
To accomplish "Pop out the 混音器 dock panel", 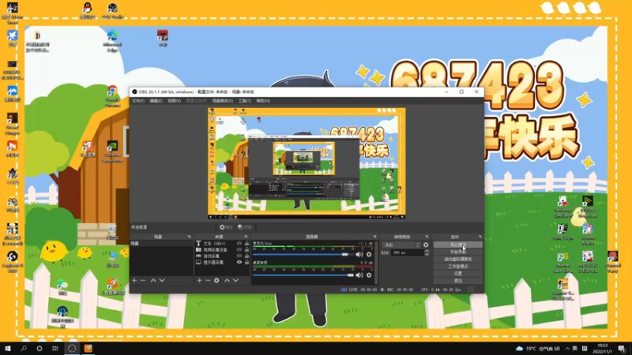I will (x=374, y=237).
